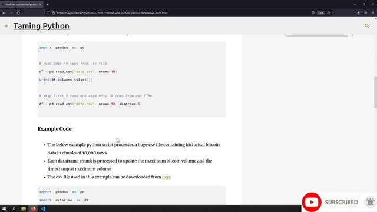Open Windows taskbar search
This screenshot has width=377, height=212.
tap(14, 208)
